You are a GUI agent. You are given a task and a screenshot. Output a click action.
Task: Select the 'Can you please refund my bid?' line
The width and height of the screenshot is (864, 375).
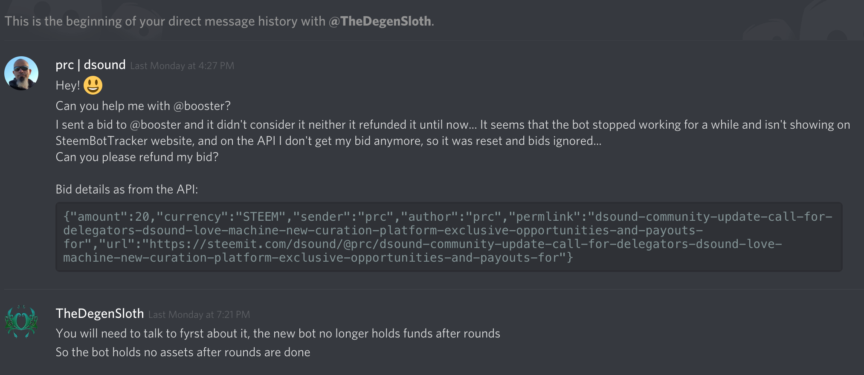point(137,157)
